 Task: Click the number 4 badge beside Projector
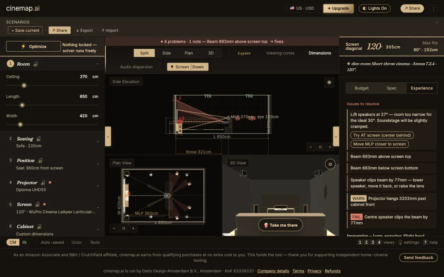coord(11,182)
